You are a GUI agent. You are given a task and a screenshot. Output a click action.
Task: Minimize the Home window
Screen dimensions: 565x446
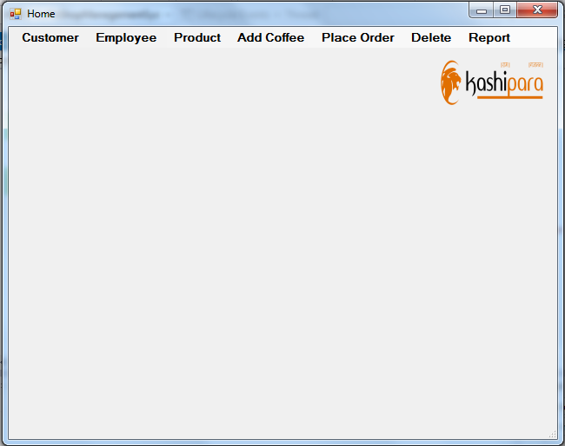click(x=481, y=10)
